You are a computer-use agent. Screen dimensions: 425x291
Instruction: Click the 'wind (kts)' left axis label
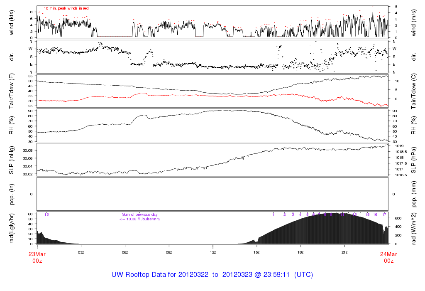point(12,22)
